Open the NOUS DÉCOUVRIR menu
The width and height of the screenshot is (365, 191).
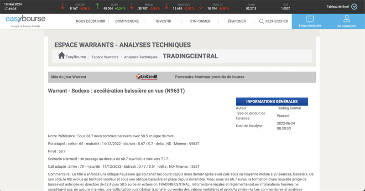click(x=90, y=21)
